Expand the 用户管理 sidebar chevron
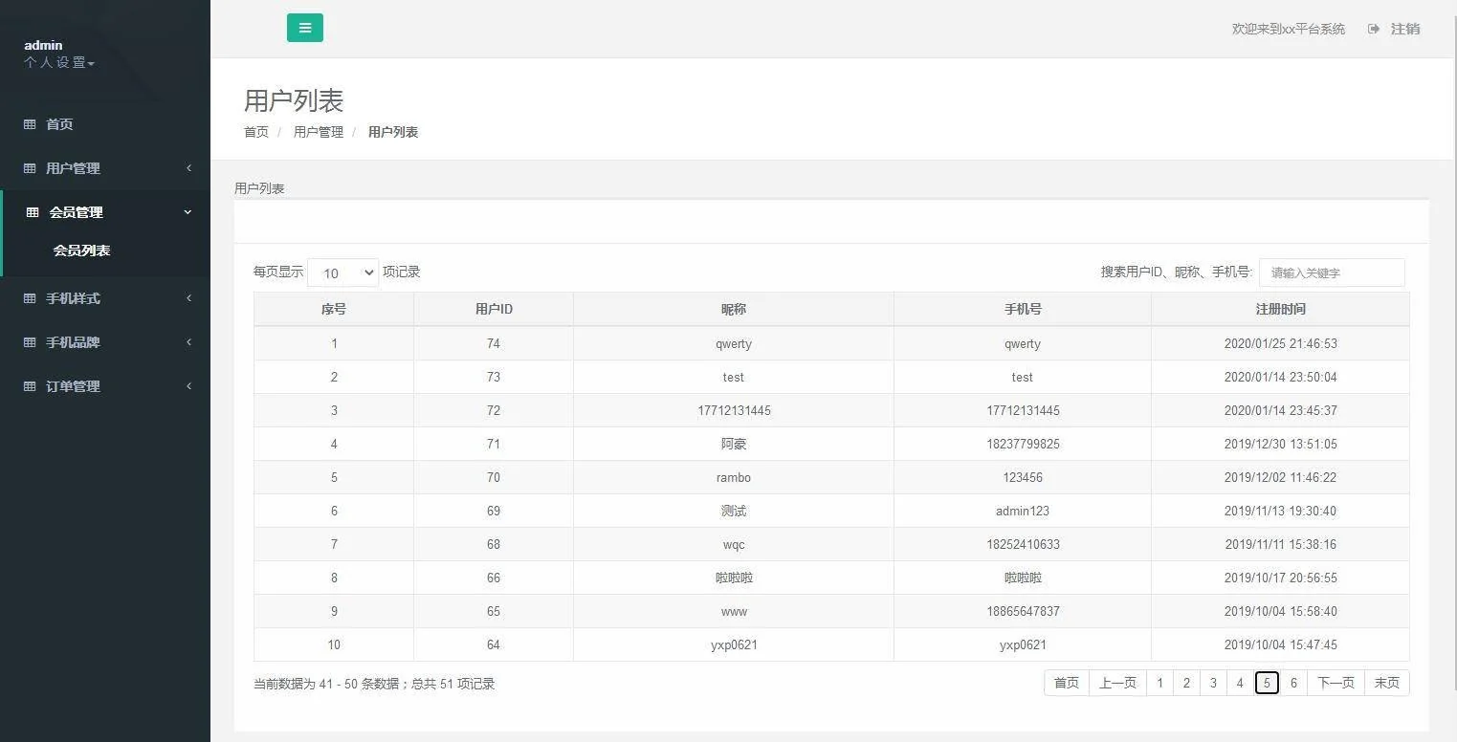The image size is (1457, 742). click(188, 168)
